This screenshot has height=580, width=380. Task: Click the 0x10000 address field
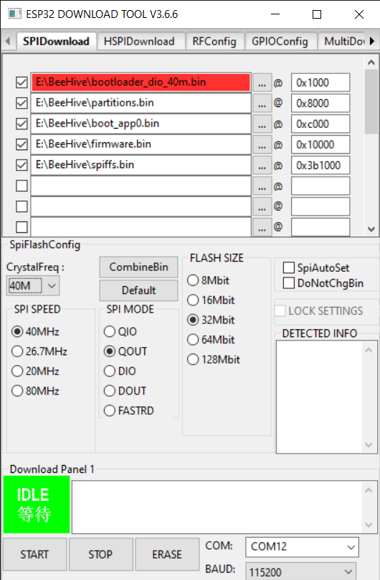point(320,144)
